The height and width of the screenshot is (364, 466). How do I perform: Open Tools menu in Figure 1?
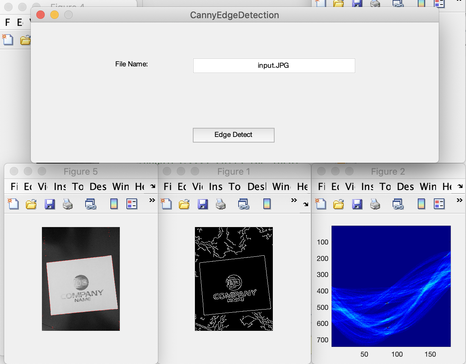234,187
